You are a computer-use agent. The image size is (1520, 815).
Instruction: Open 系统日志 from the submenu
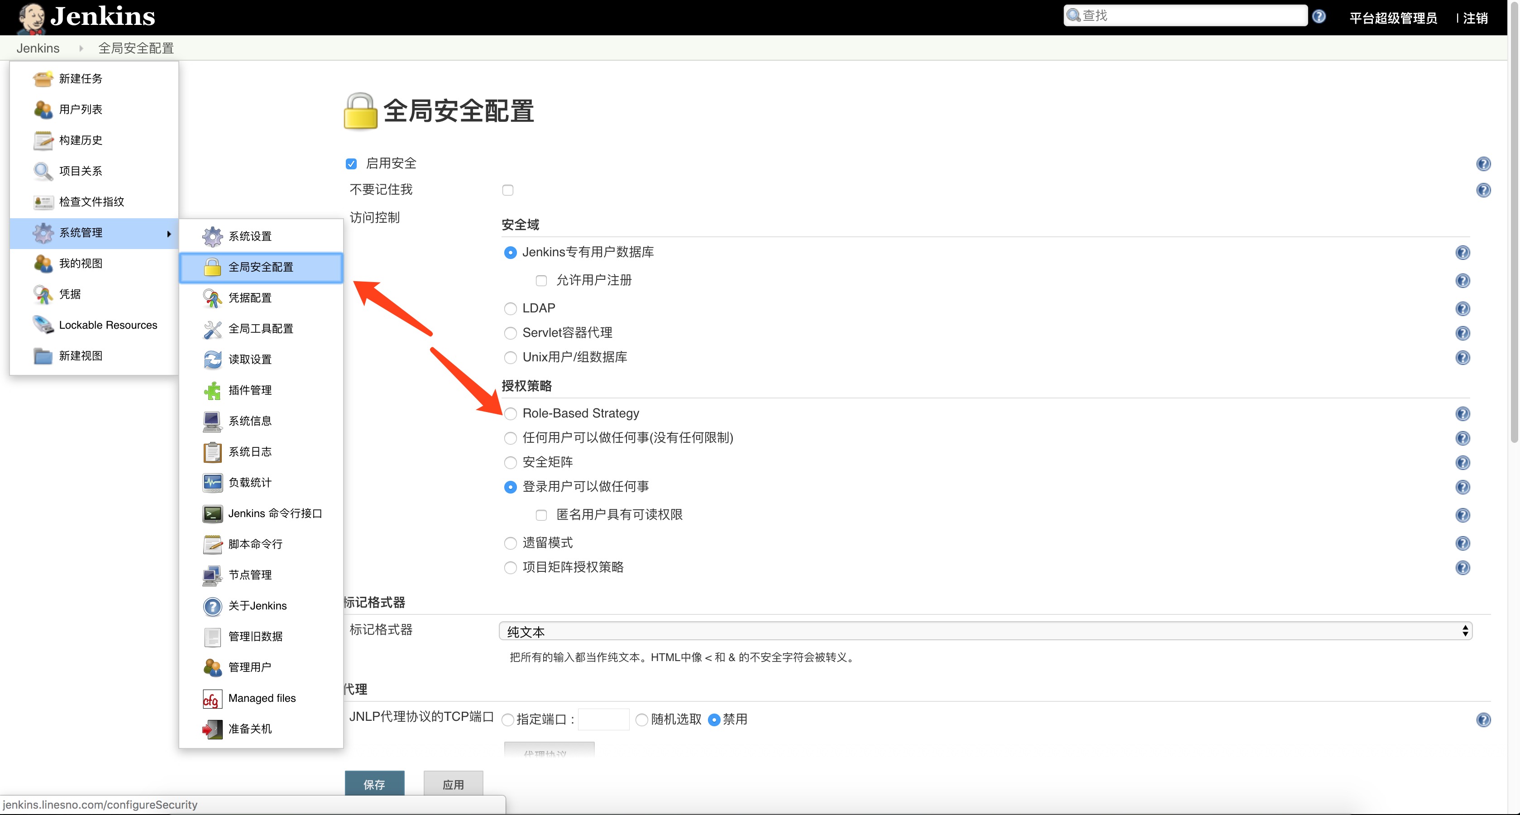[249, 452]
